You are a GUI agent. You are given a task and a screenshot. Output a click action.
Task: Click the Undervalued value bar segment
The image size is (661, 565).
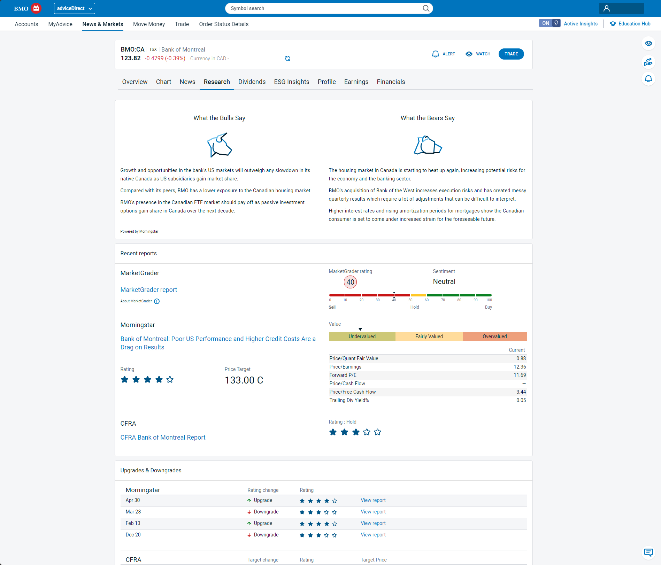tap(362, 336)
